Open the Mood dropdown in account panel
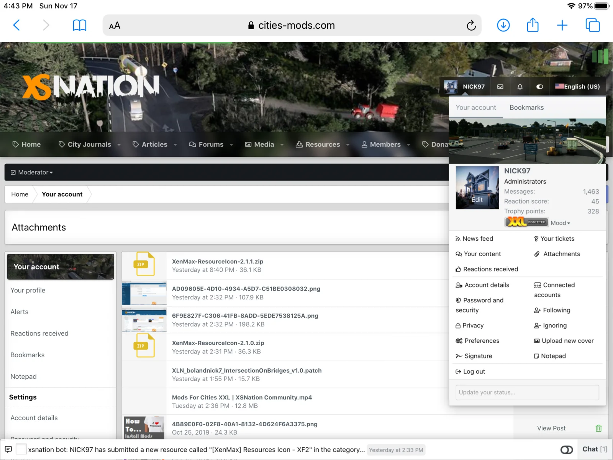This screenshot has height=460, width=613. coord(561,223)
